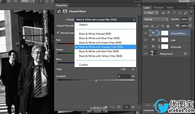Open the Layers panel flyout menu

tap(191, 8)
